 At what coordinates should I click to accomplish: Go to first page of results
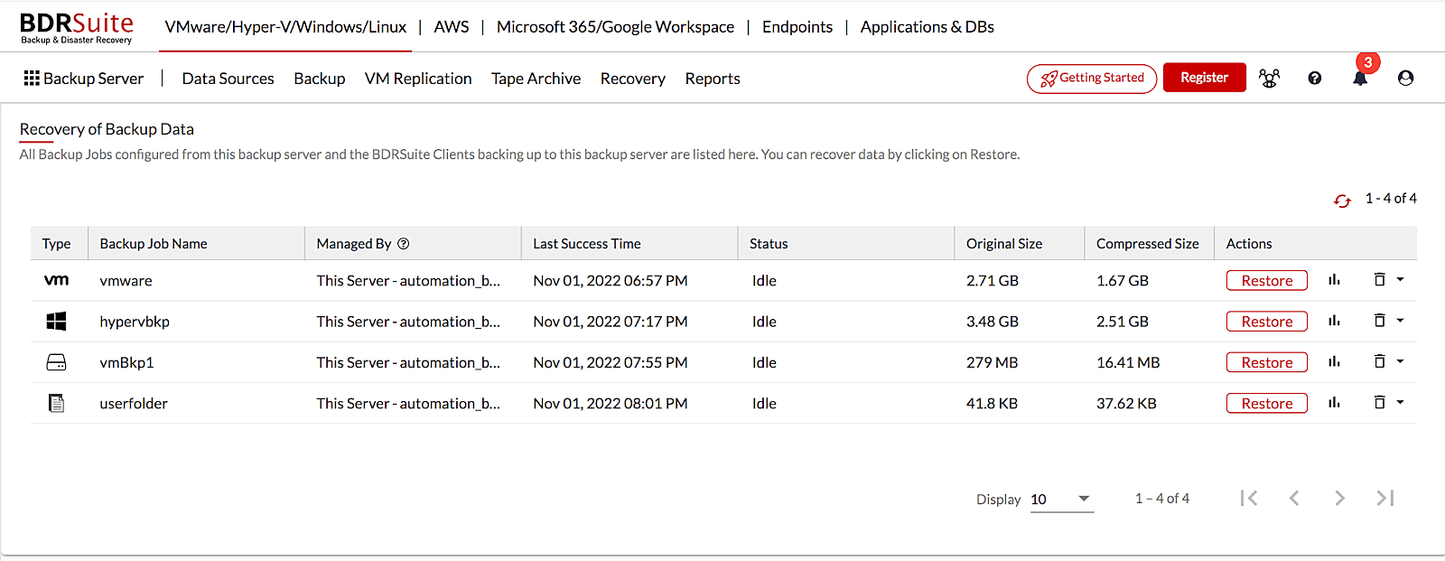pyautogui.click(x=1249, y=498)
